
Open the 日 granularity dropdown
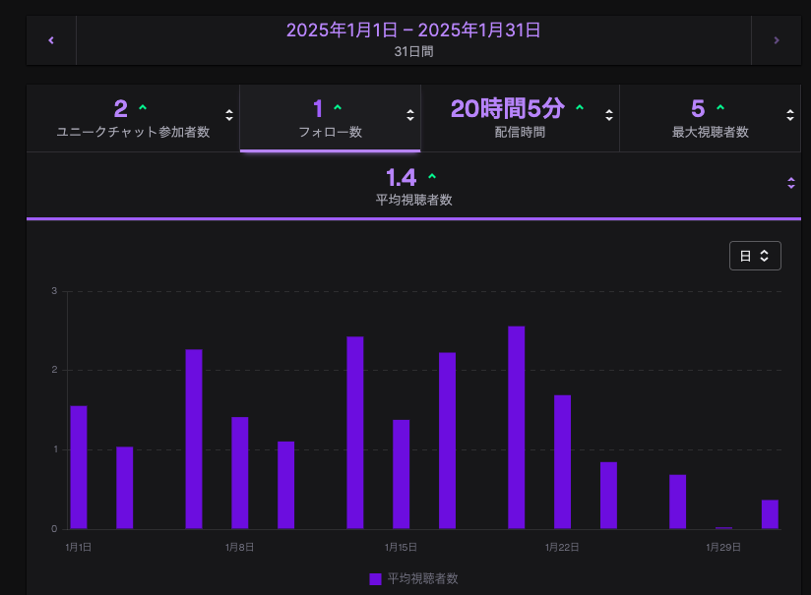coord(754,256)
